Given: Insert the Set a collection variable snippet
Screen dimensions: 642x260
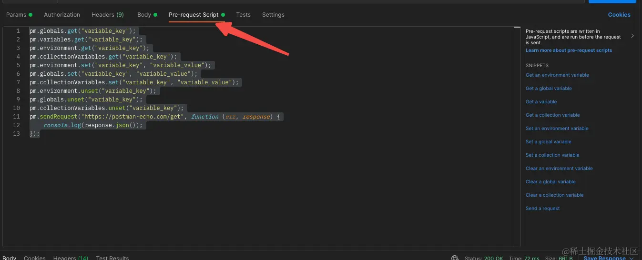Looking at the screenshot, I should [552, 155].
